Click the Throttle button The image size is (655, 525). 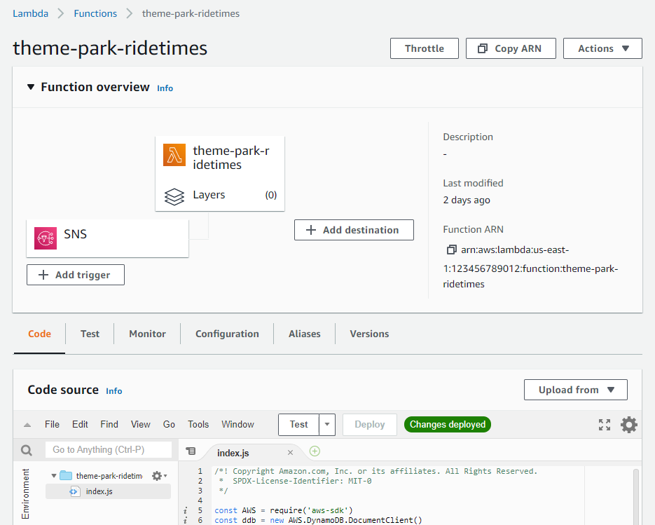[425, 48]
